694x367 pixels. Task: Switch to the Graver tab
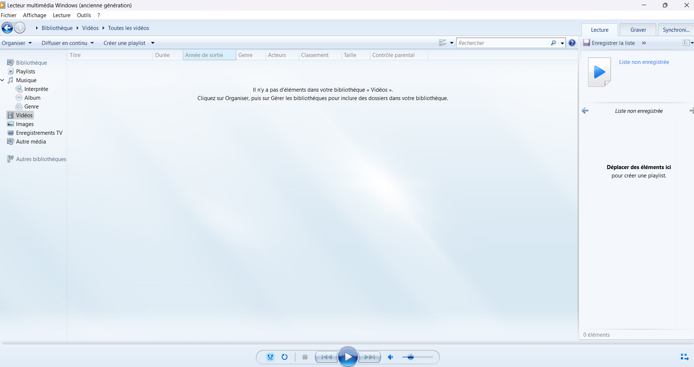click(x=638, y=30)
